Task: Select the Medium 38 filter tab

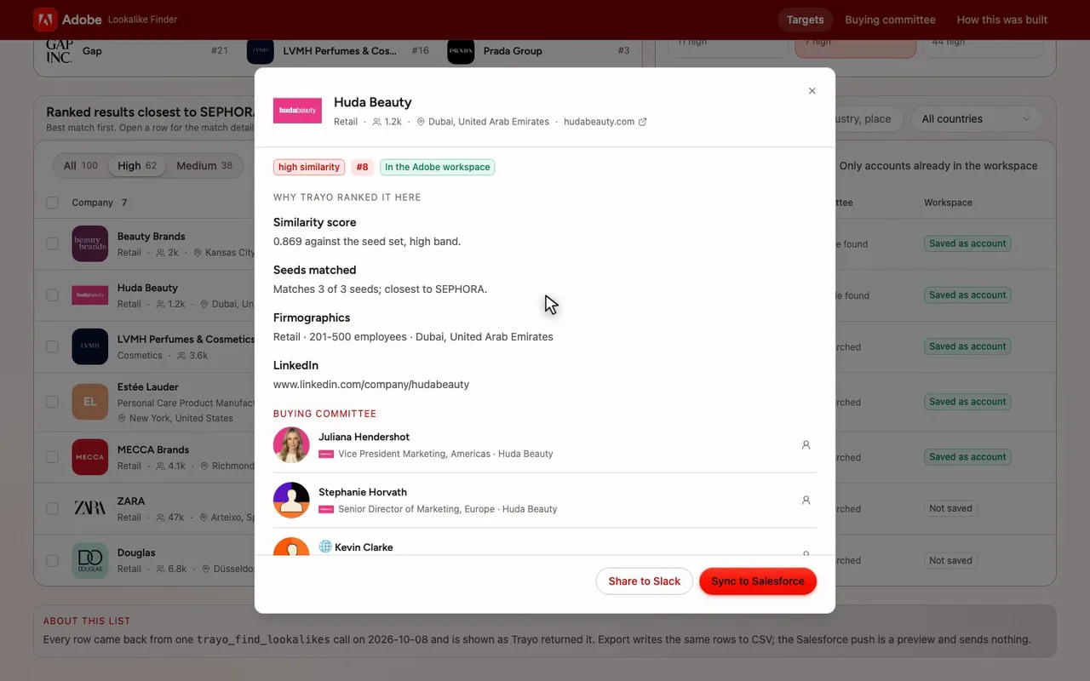Action: tap(204, 166)
